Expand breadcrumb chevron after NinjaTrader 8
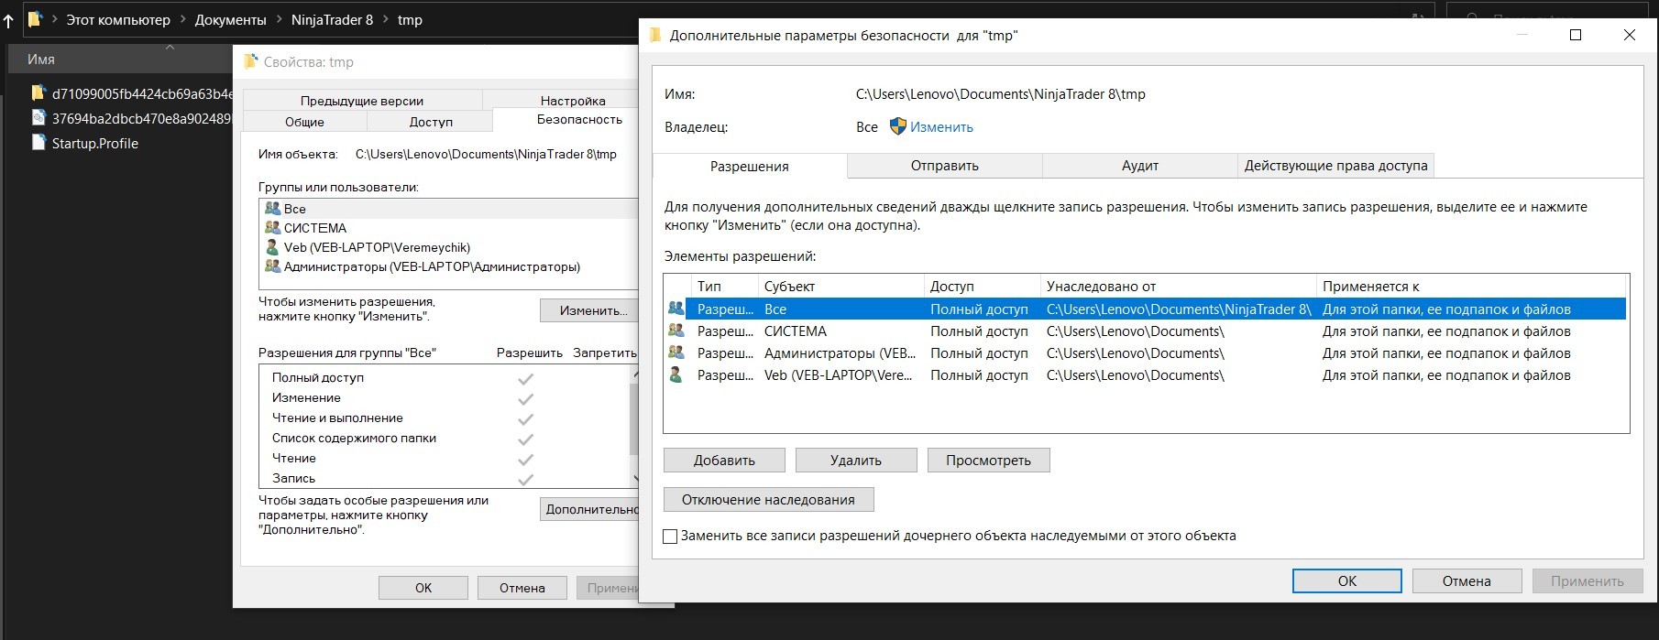 click(385, 19)
